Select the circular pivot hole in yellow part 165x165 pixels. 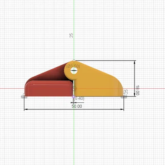(x=74, y=71)
